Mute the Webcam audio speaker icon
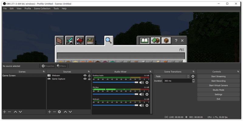The height and width of the screenshot is (121, 243). pyautogui.click(x=142, y=106)
